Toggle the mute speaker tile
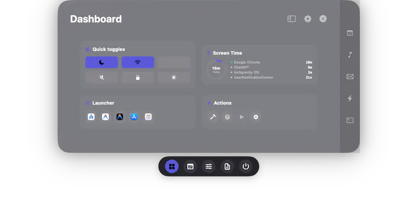This screenshot has width=418, height=215. click(x=101, y=77)
